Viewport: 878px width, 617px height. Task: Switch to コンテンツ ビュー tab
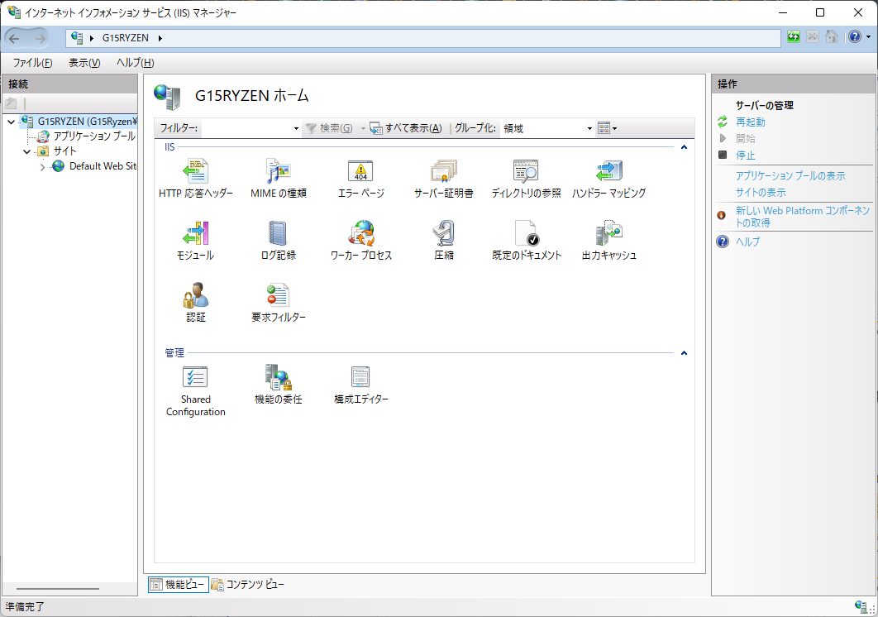(x=248, y=585)
